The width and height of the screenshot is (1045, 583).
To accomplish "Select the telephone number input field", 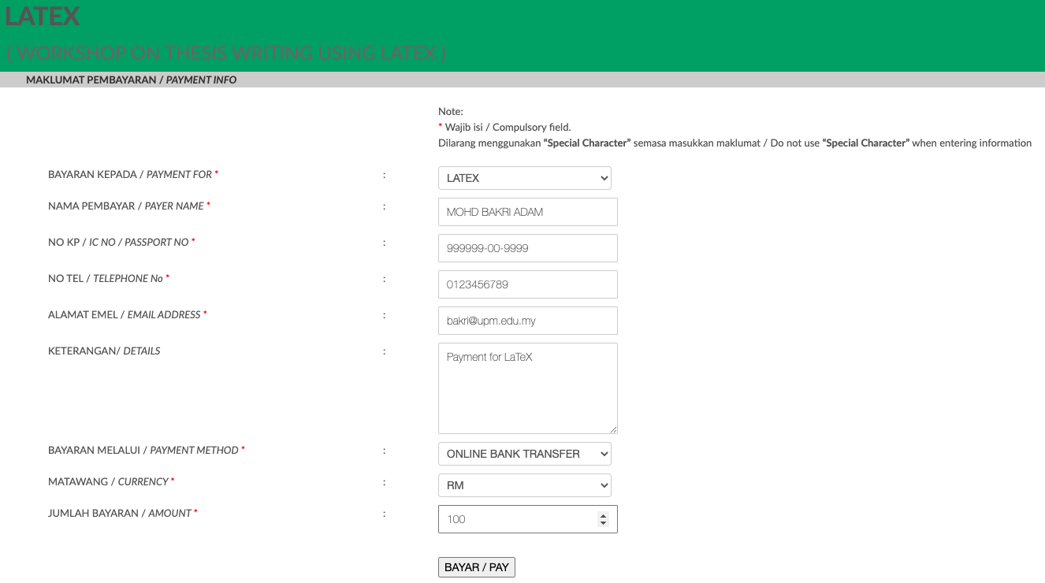I will [527, 284].
